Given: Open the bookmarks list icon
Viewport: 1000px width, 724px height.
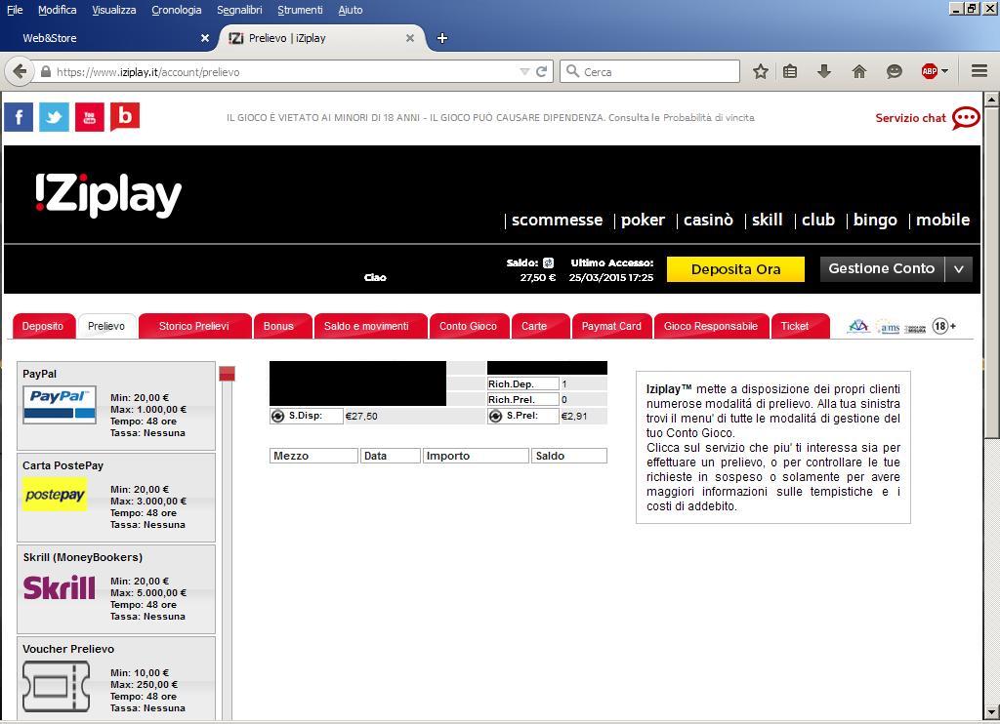Looking at the screenshot, I should (790, 71).
